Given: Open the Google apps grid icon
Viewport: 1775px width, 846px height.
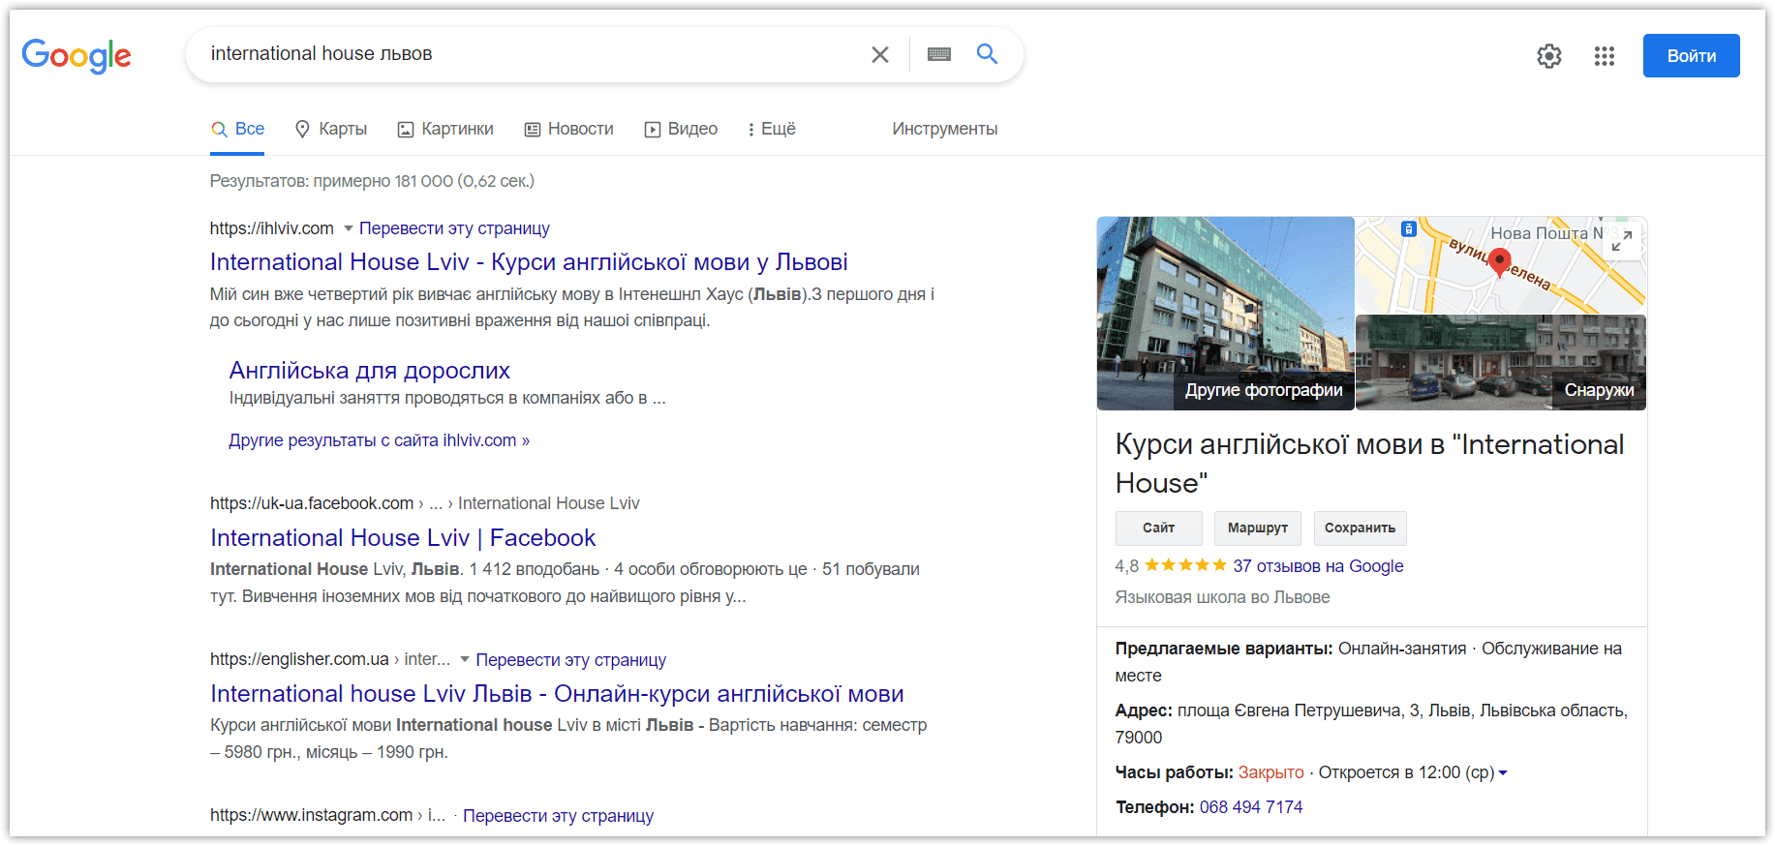Looking at the screenshot, I should tap(1605, 56).
